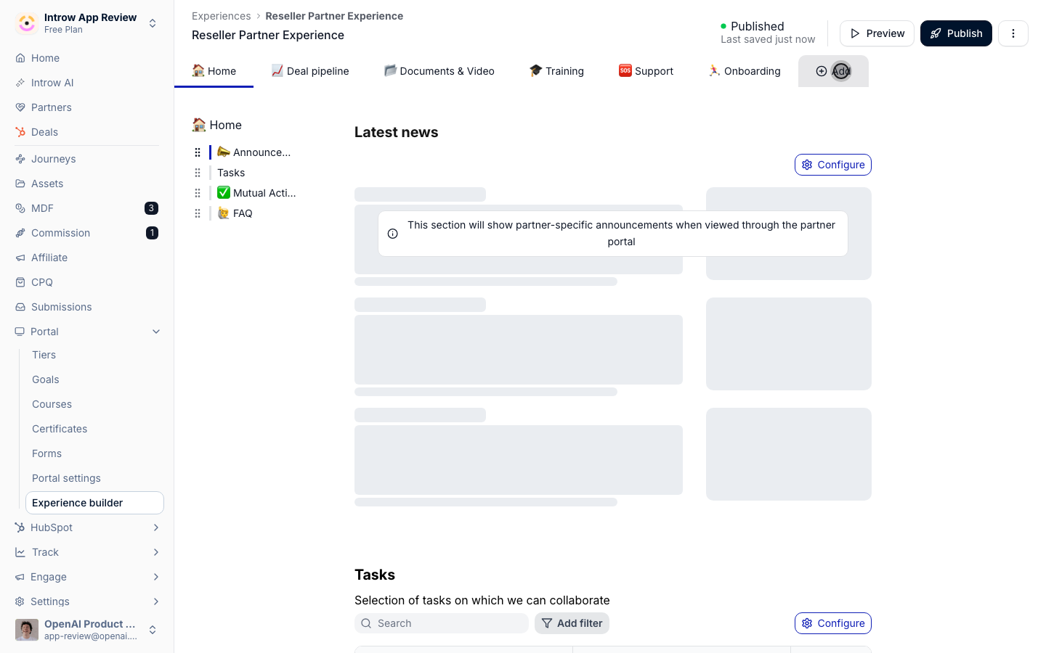The image size is (1046, 653).
Task: Open the Deals page
Action: (87, 132)
